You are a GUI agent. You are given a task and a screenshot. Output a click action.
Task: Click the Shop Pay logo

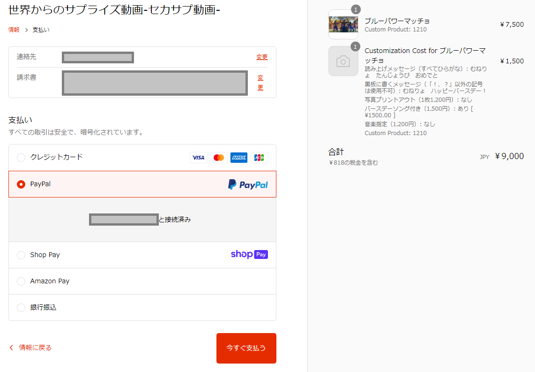[249, 255]
